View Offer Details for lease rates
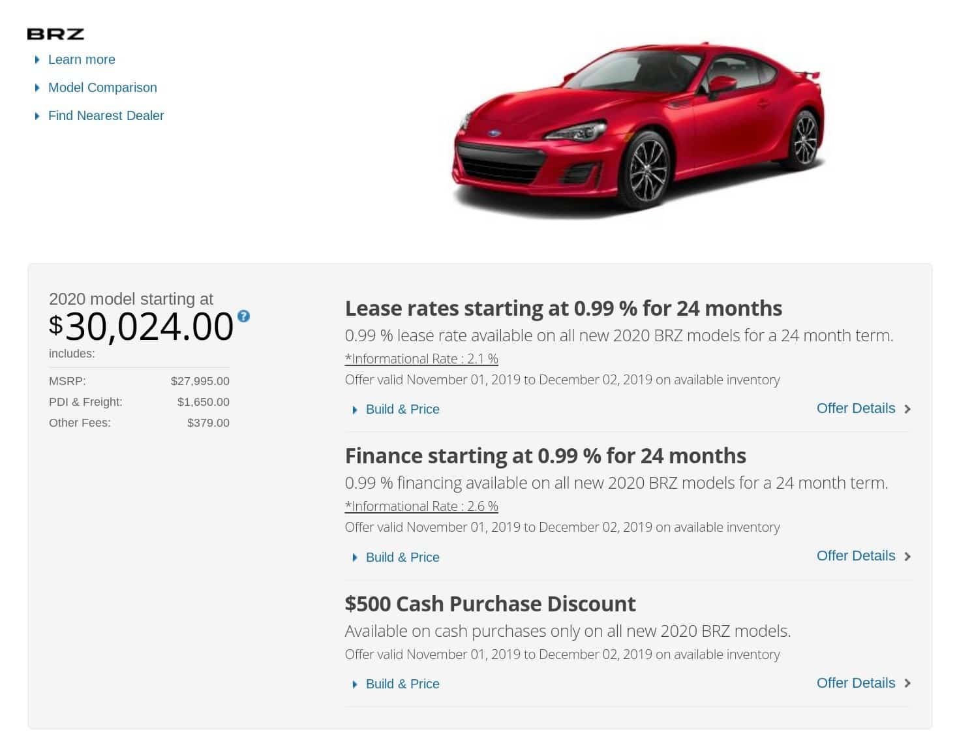 [856, 408]
